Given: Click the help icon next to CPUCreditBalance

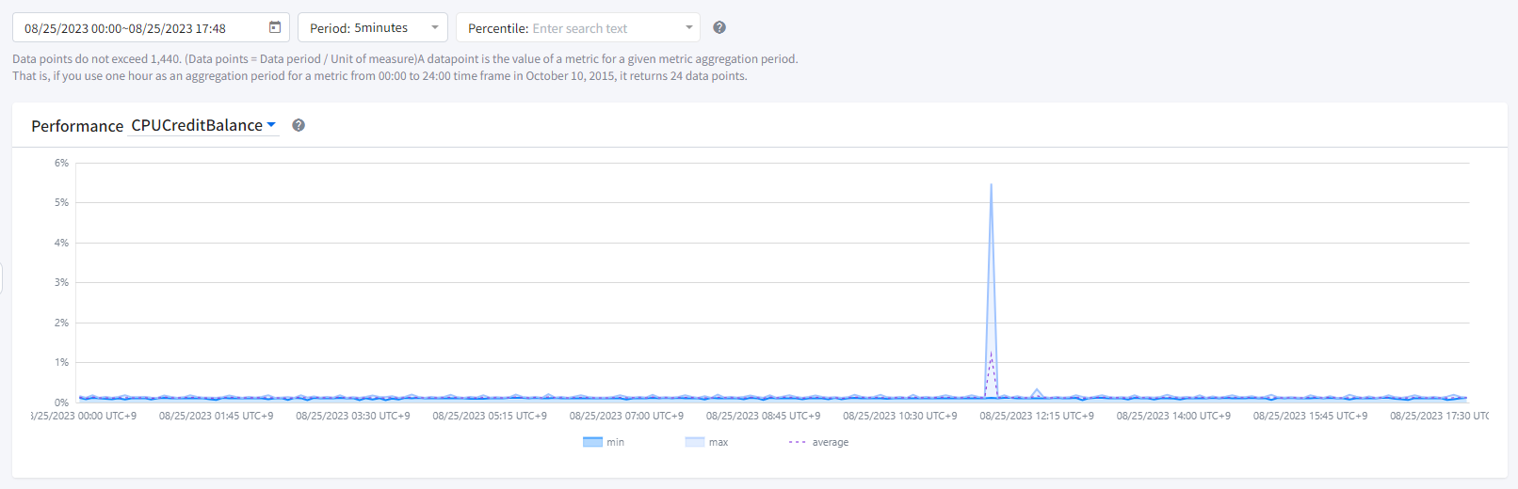Looking at the screenshot, I should [x=299, y=125].
